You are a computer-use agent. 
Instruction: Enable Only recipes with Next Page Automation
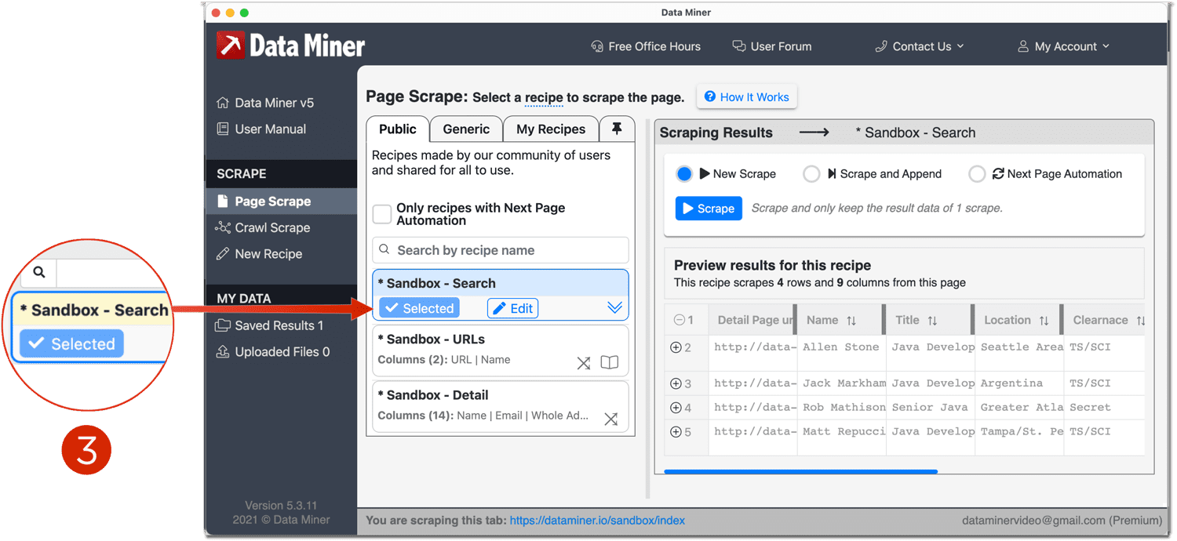coord(382,213)
